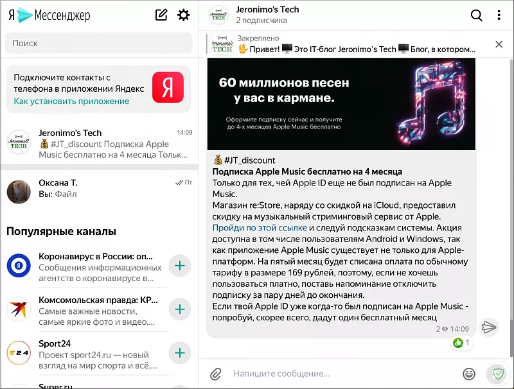This screenshot has width=514, height=389.
Task: Click the Yandex Messenger logo
Action: [x=49, y=15]
